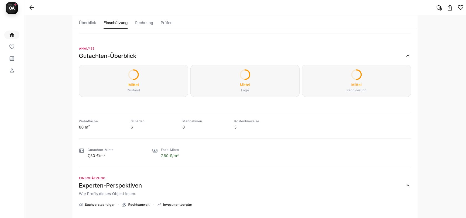This screenshot has width=466, height=218.
Task: Open favorites heart in left sidebar
Action: 12,47
